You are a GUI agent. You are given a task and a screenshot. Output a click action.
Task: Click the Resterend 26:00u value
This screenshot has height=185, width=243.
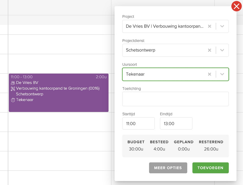[211, 149]
